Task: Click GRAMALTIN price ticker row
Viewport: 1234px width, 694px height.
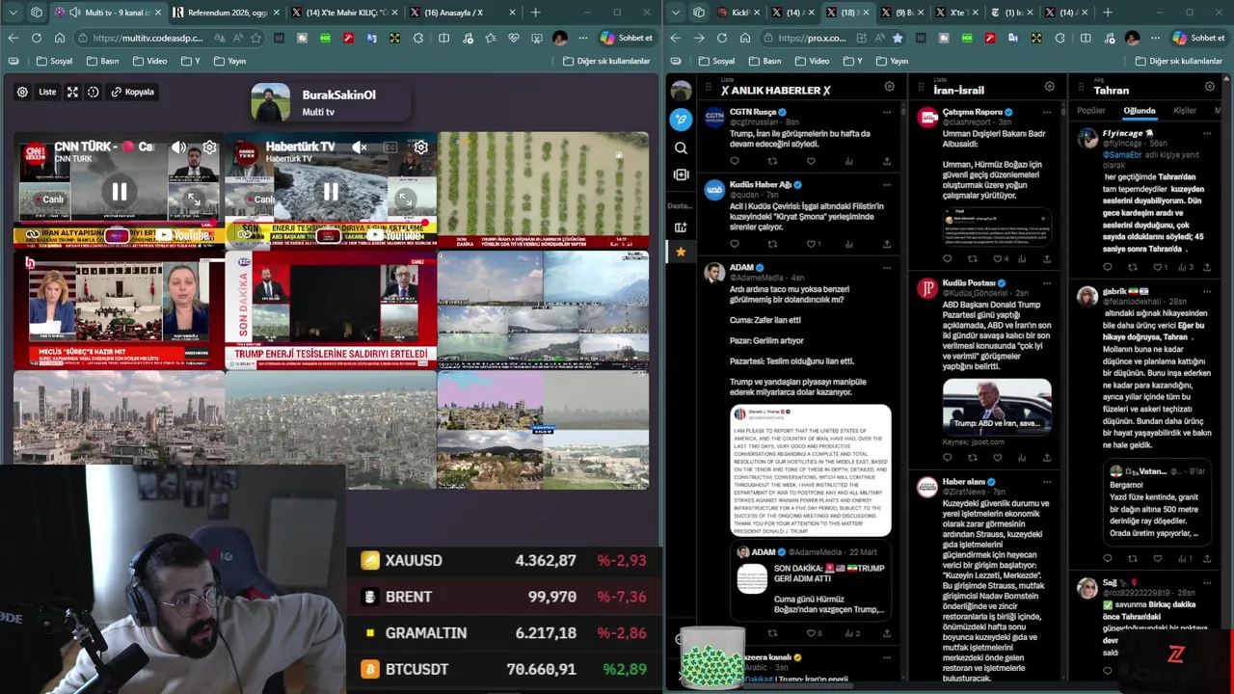Action: click(504, 633)
